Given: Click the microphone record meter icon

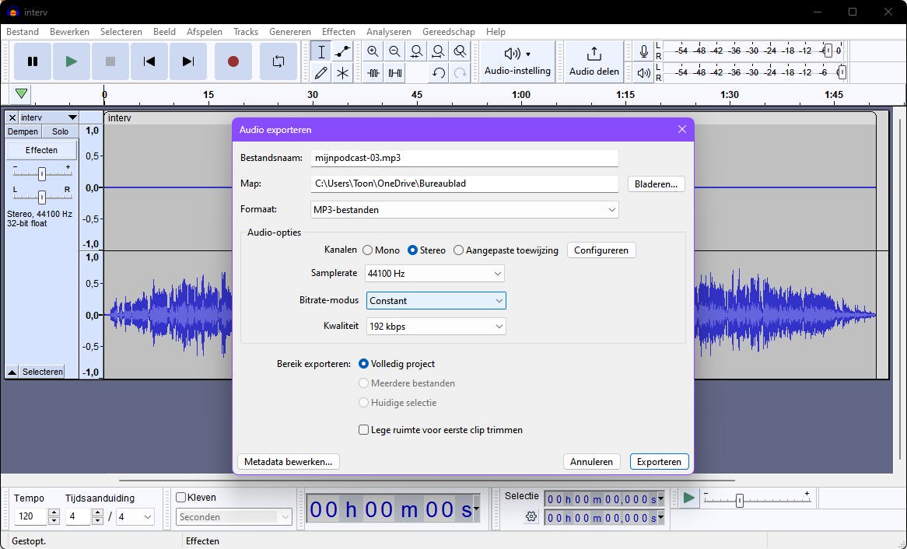Looking at the screenshot, I should (x=643, y=52).
